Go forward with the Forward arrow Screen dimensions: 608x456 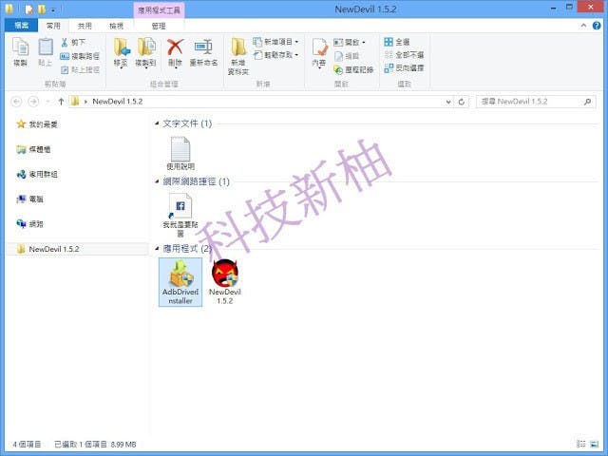coord(34,102)
